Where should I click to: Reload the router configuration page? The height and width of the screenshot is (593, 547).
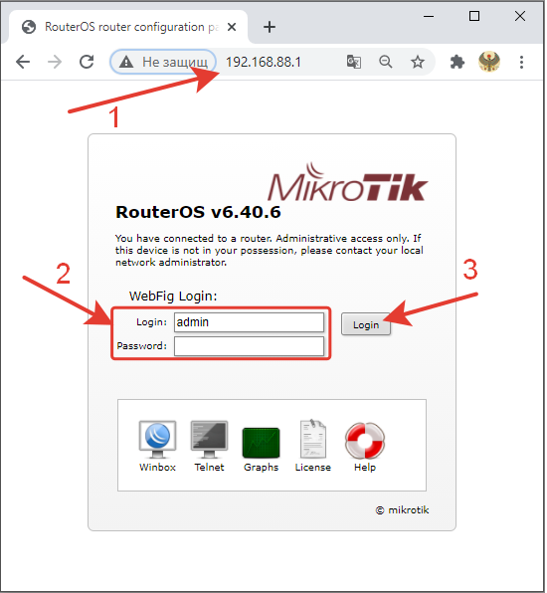pos(87,62)
